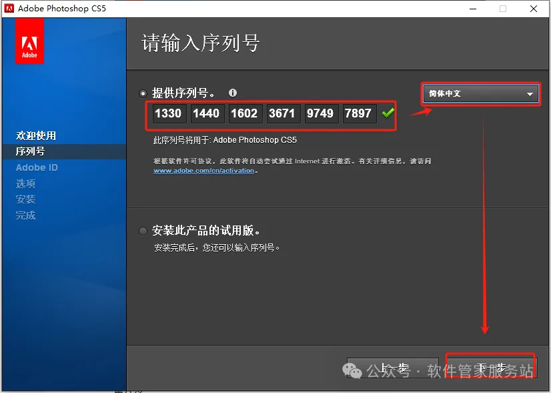Screen dimensions: 551x393
Task: Select 选项 step in sidebar
Action: (x=25, y=183)
